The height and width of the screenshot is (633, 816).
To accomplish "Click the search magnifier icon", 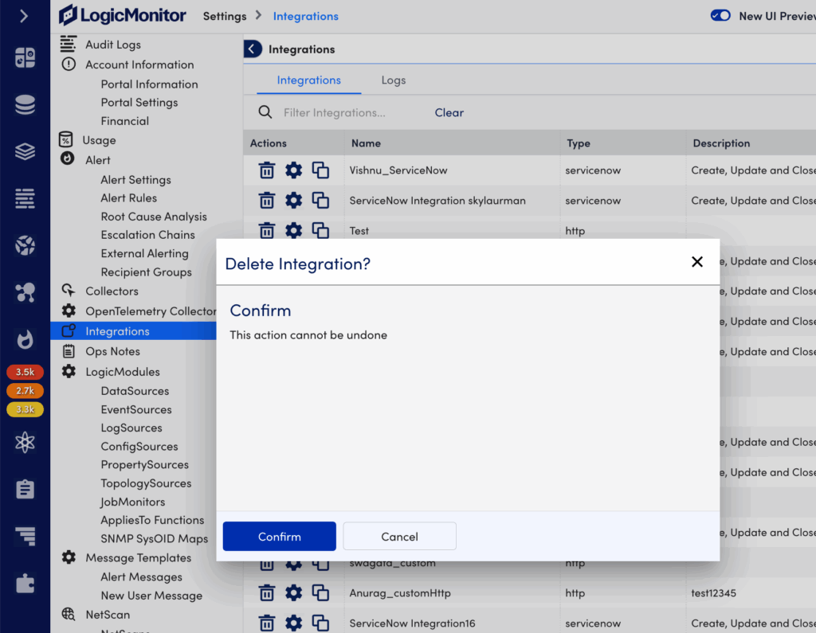I will [265, 112].
